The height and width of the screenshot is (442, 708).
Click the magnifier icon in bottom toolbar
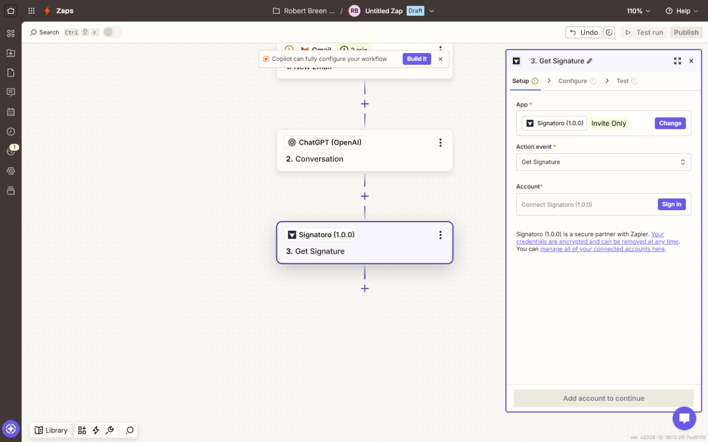click(130, 430)
